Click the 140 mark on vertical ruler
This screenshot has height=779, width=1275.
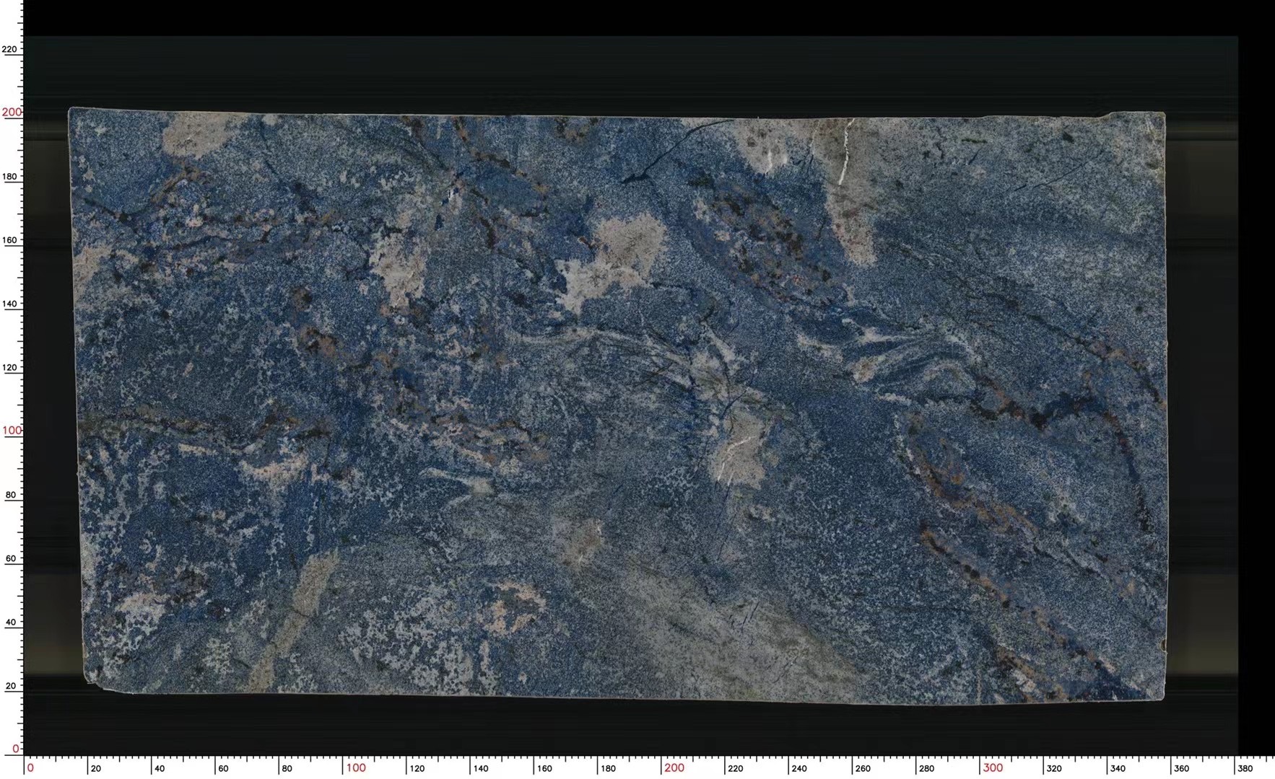tap(9, 304)
